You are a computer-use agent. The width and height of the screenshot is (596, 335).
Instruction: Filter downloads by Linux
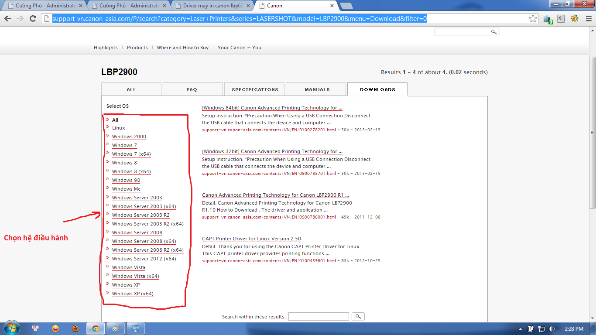tap(119, 128)
